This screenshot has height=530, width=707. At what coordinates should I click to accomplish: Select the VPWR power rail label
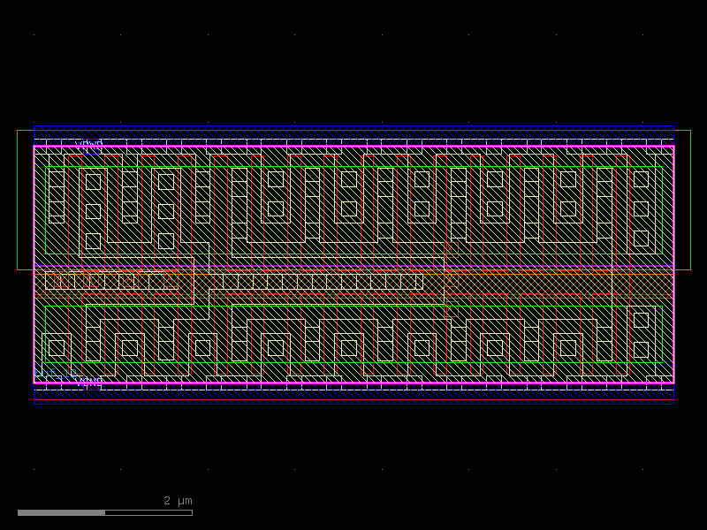tap(88, 143)
